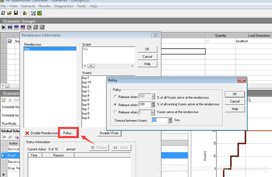Click the Edit Action pencil icon
Viewport: 272px width, 177px height.
(10, 137)
